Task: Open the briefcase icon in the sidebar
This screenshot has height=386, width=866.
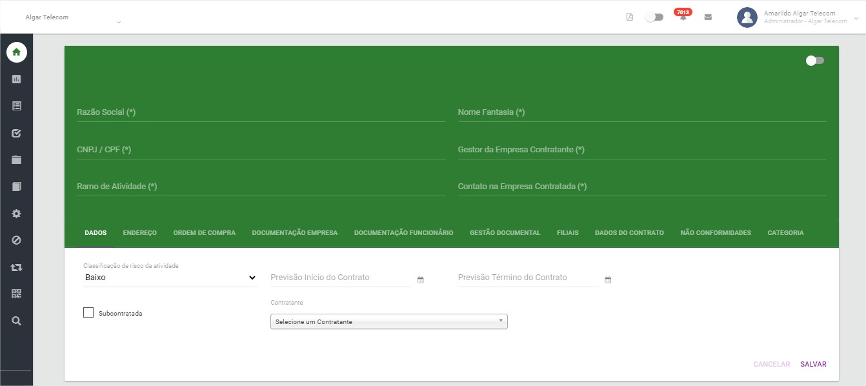Action: tap(15, 159)
